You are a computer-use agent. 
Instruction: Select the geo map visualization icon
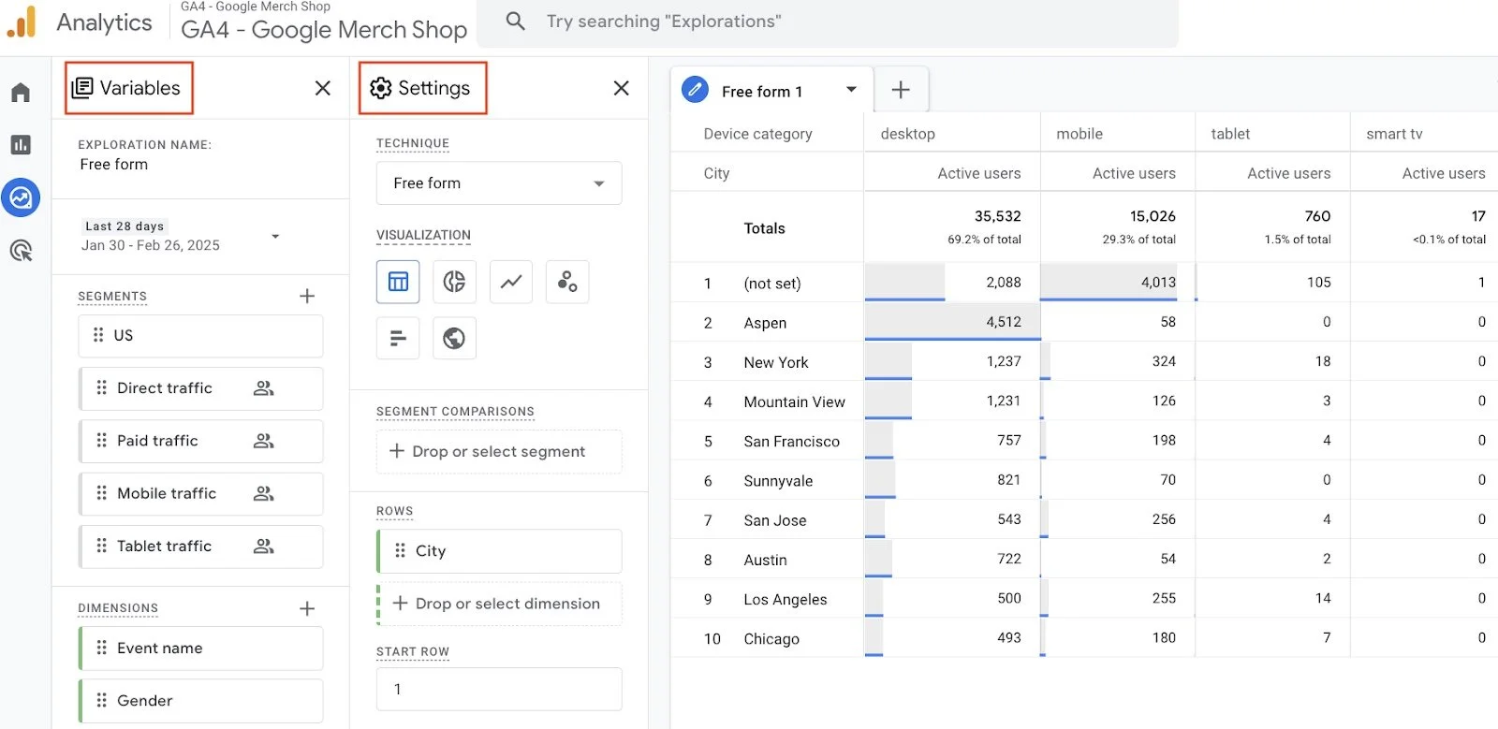pyautogui.click(x=454, y=338)
